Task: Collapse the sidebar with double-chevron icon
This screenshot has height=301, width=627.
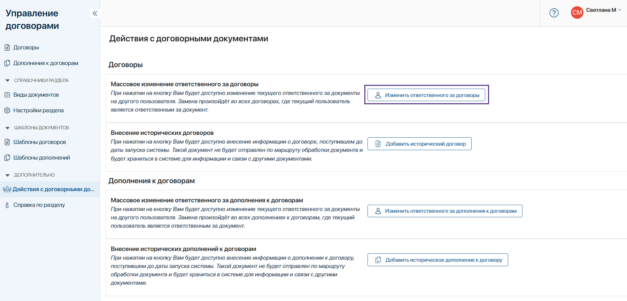Action: pyautogui.click(x=95, y=14)
